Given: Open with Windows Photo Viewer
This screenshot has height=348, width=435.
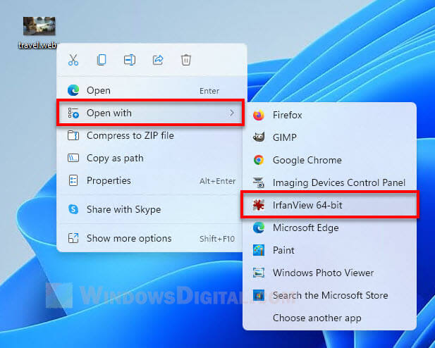Looking at the screenshot, I should [329, 273].
